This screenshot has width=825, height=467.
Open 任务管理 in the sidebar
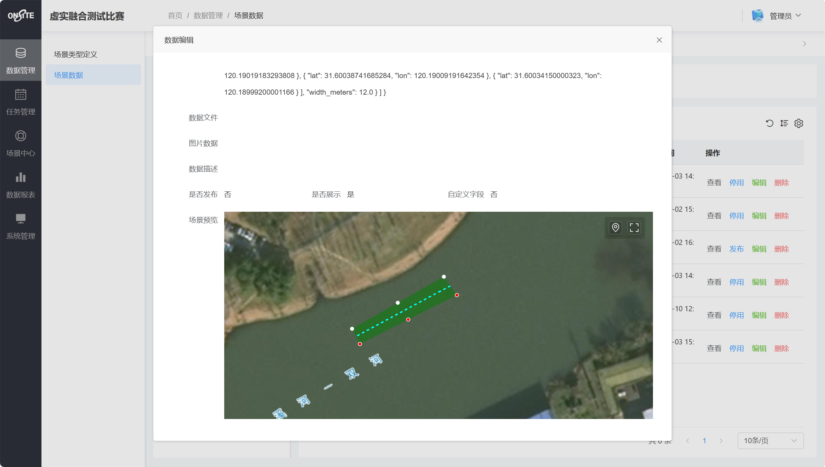click(21, 102)
